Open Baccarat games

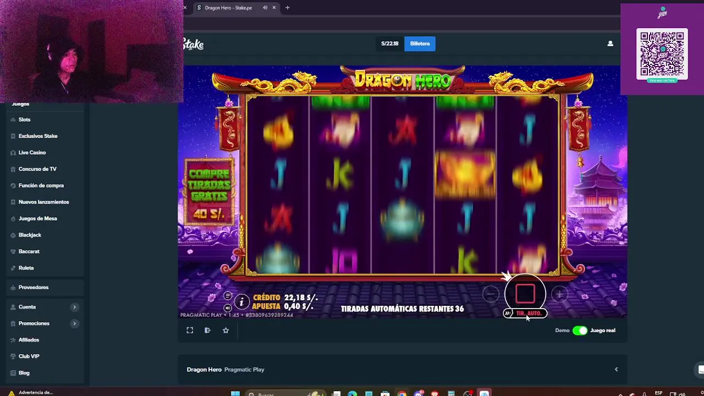click(x=29, y=251)
